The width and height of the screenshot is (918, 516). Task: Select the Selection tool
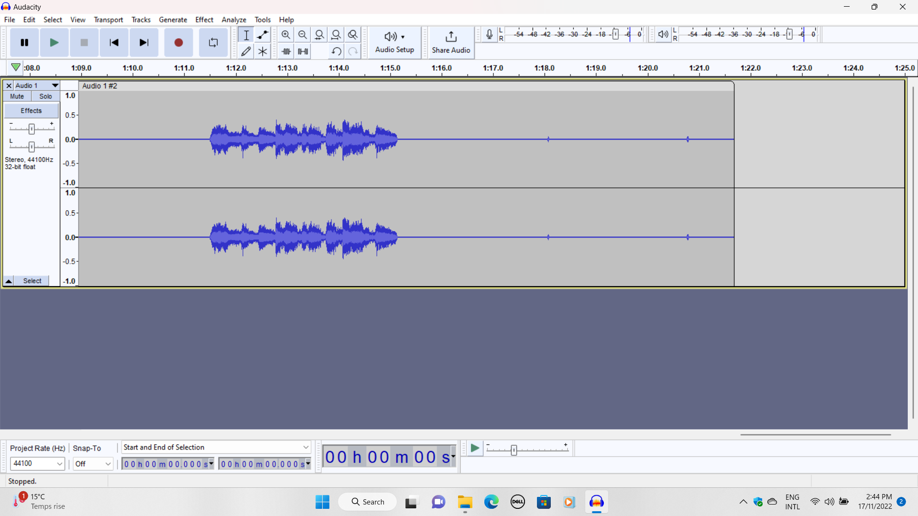coord(246,34)
